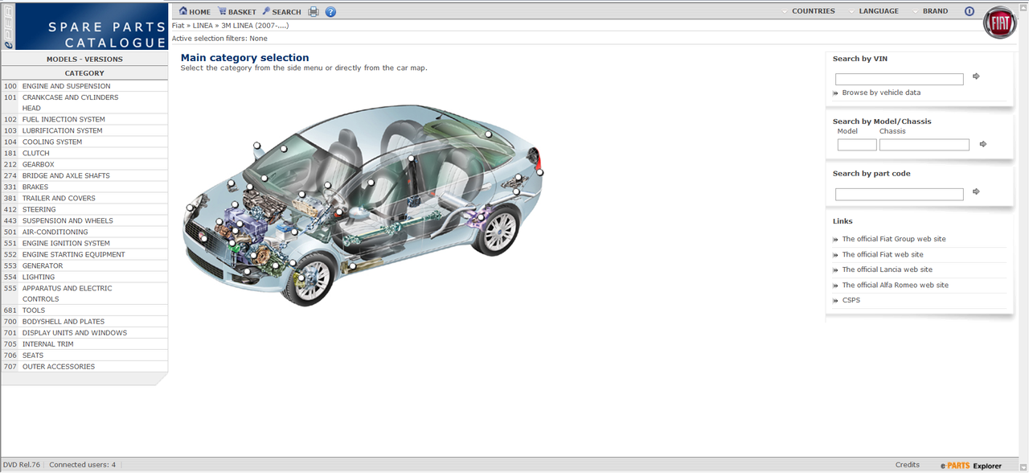The height and width of the screenshot is (473, 1029).
Task: Click the Fiat logo badge
Action: (1000, 24)
